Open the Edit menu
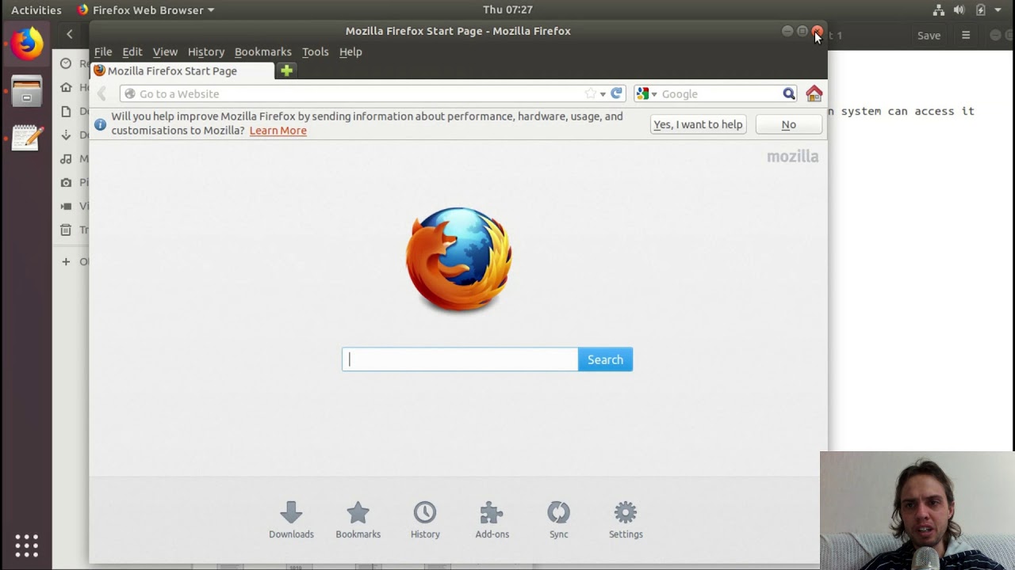The height and width of the screenshot is (570, 1015). [132, 51]
